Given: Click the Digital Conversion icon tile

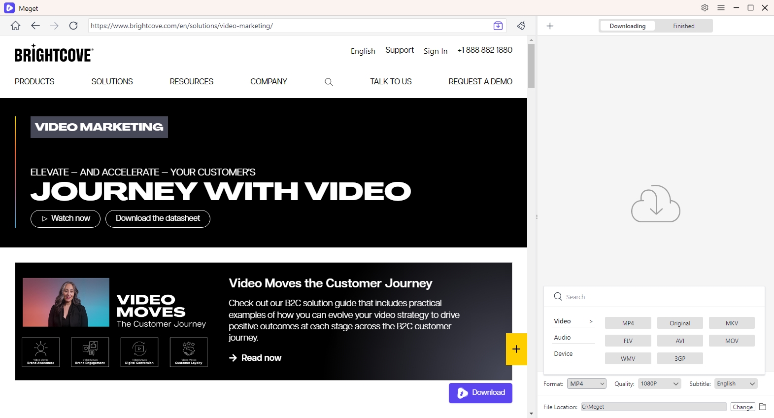Looking at the screenshot, I should [x=139, y=352].
